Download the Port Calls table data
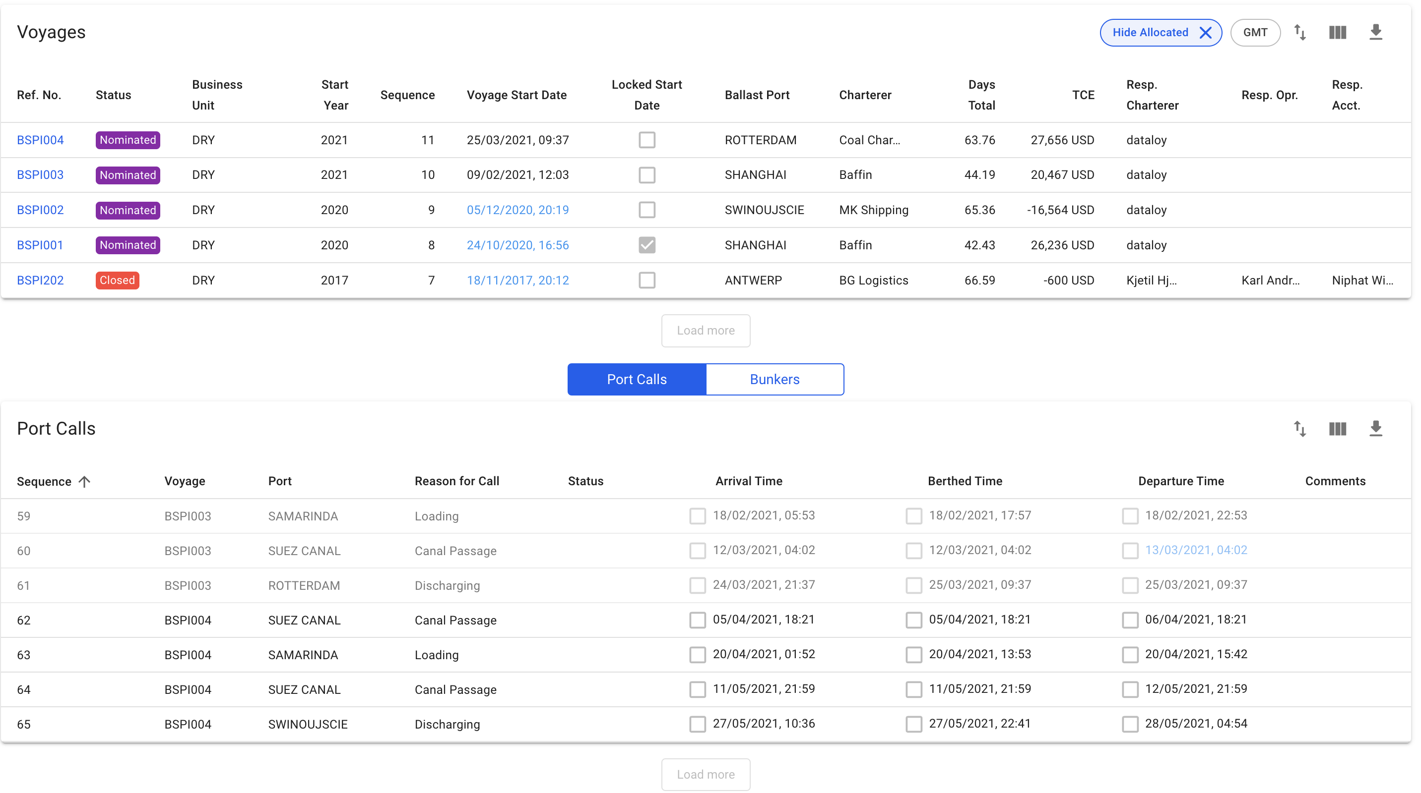This screenshot has height=793, width=1421. click(x=1376, y=429)
